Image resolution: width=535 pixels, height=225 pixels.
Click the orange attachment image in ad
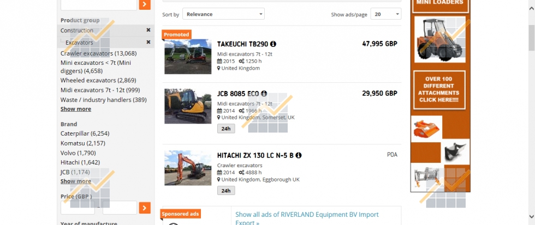[426, 129]
